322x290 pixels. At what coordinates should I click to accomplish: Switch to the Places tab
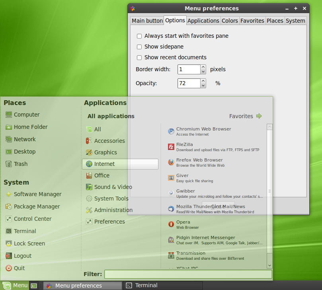275,21
